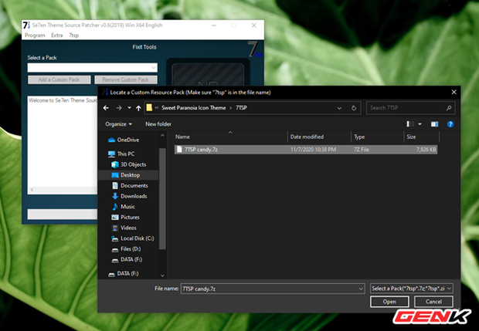Select the 7TSP candy.7z file
Screen dimensions: 479x331
point(200,149)
